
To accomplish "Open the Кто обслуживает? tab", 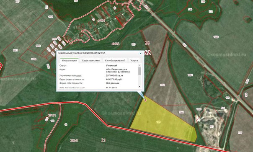I will pos(115,61).
